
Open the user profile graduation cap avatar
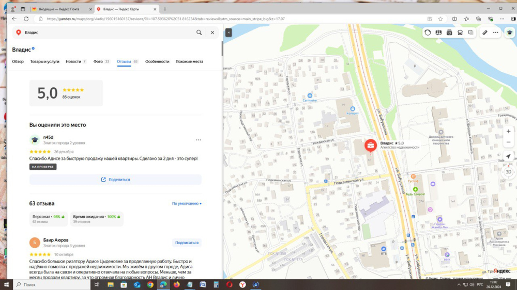coord(509,33)
